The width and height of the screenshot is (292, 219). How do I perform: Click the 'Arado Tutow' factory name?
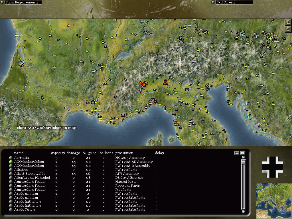25,210
